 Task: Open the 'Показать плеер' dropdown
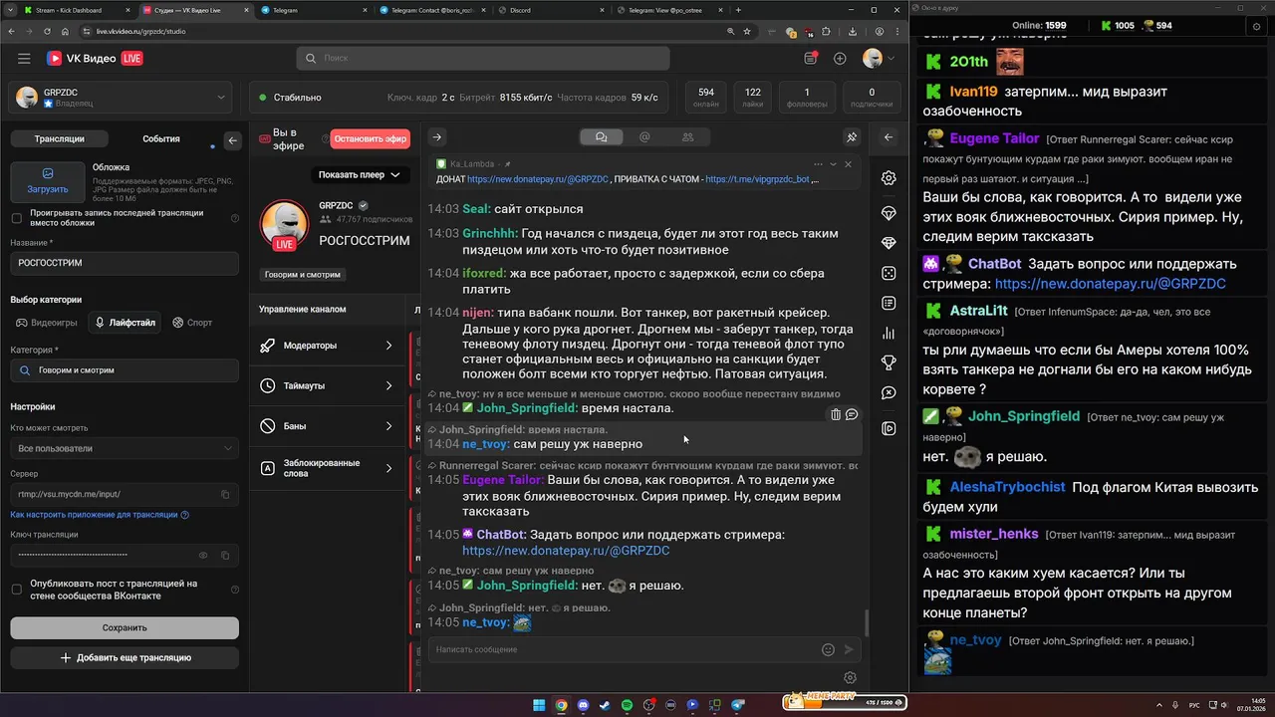pyautogui.click(x=359, y=174)
